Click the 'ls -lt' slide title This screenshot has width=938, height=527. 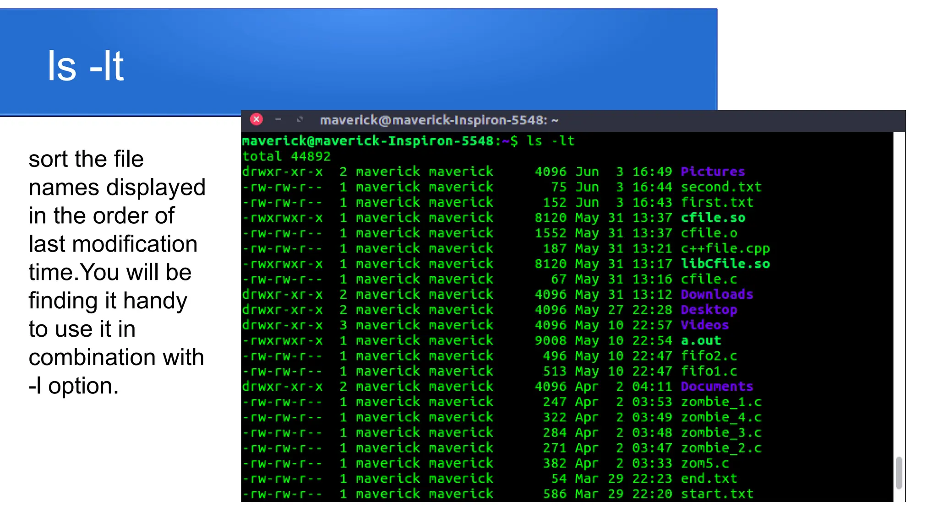click(x=86, y=66)
